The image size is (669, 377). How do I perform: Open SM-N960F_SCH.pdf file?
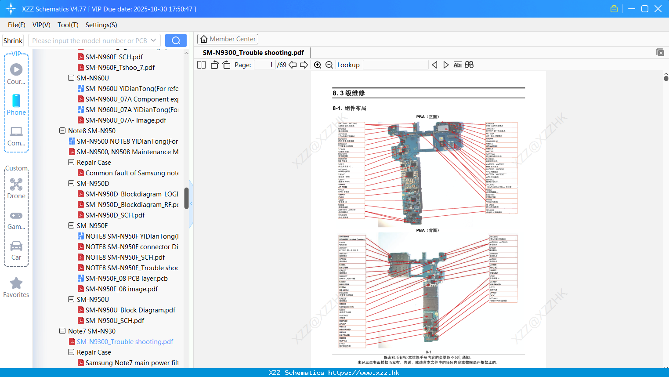coord(114,57)
